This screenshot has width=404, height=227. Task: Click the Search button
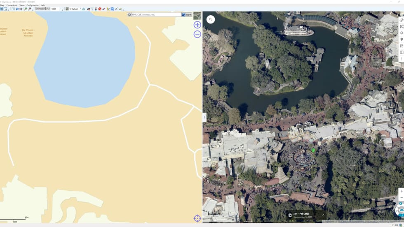pos(187,15)
